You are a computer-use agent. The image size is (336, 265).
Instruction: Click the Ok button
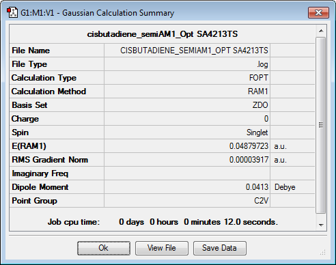(x=104, y=248)
